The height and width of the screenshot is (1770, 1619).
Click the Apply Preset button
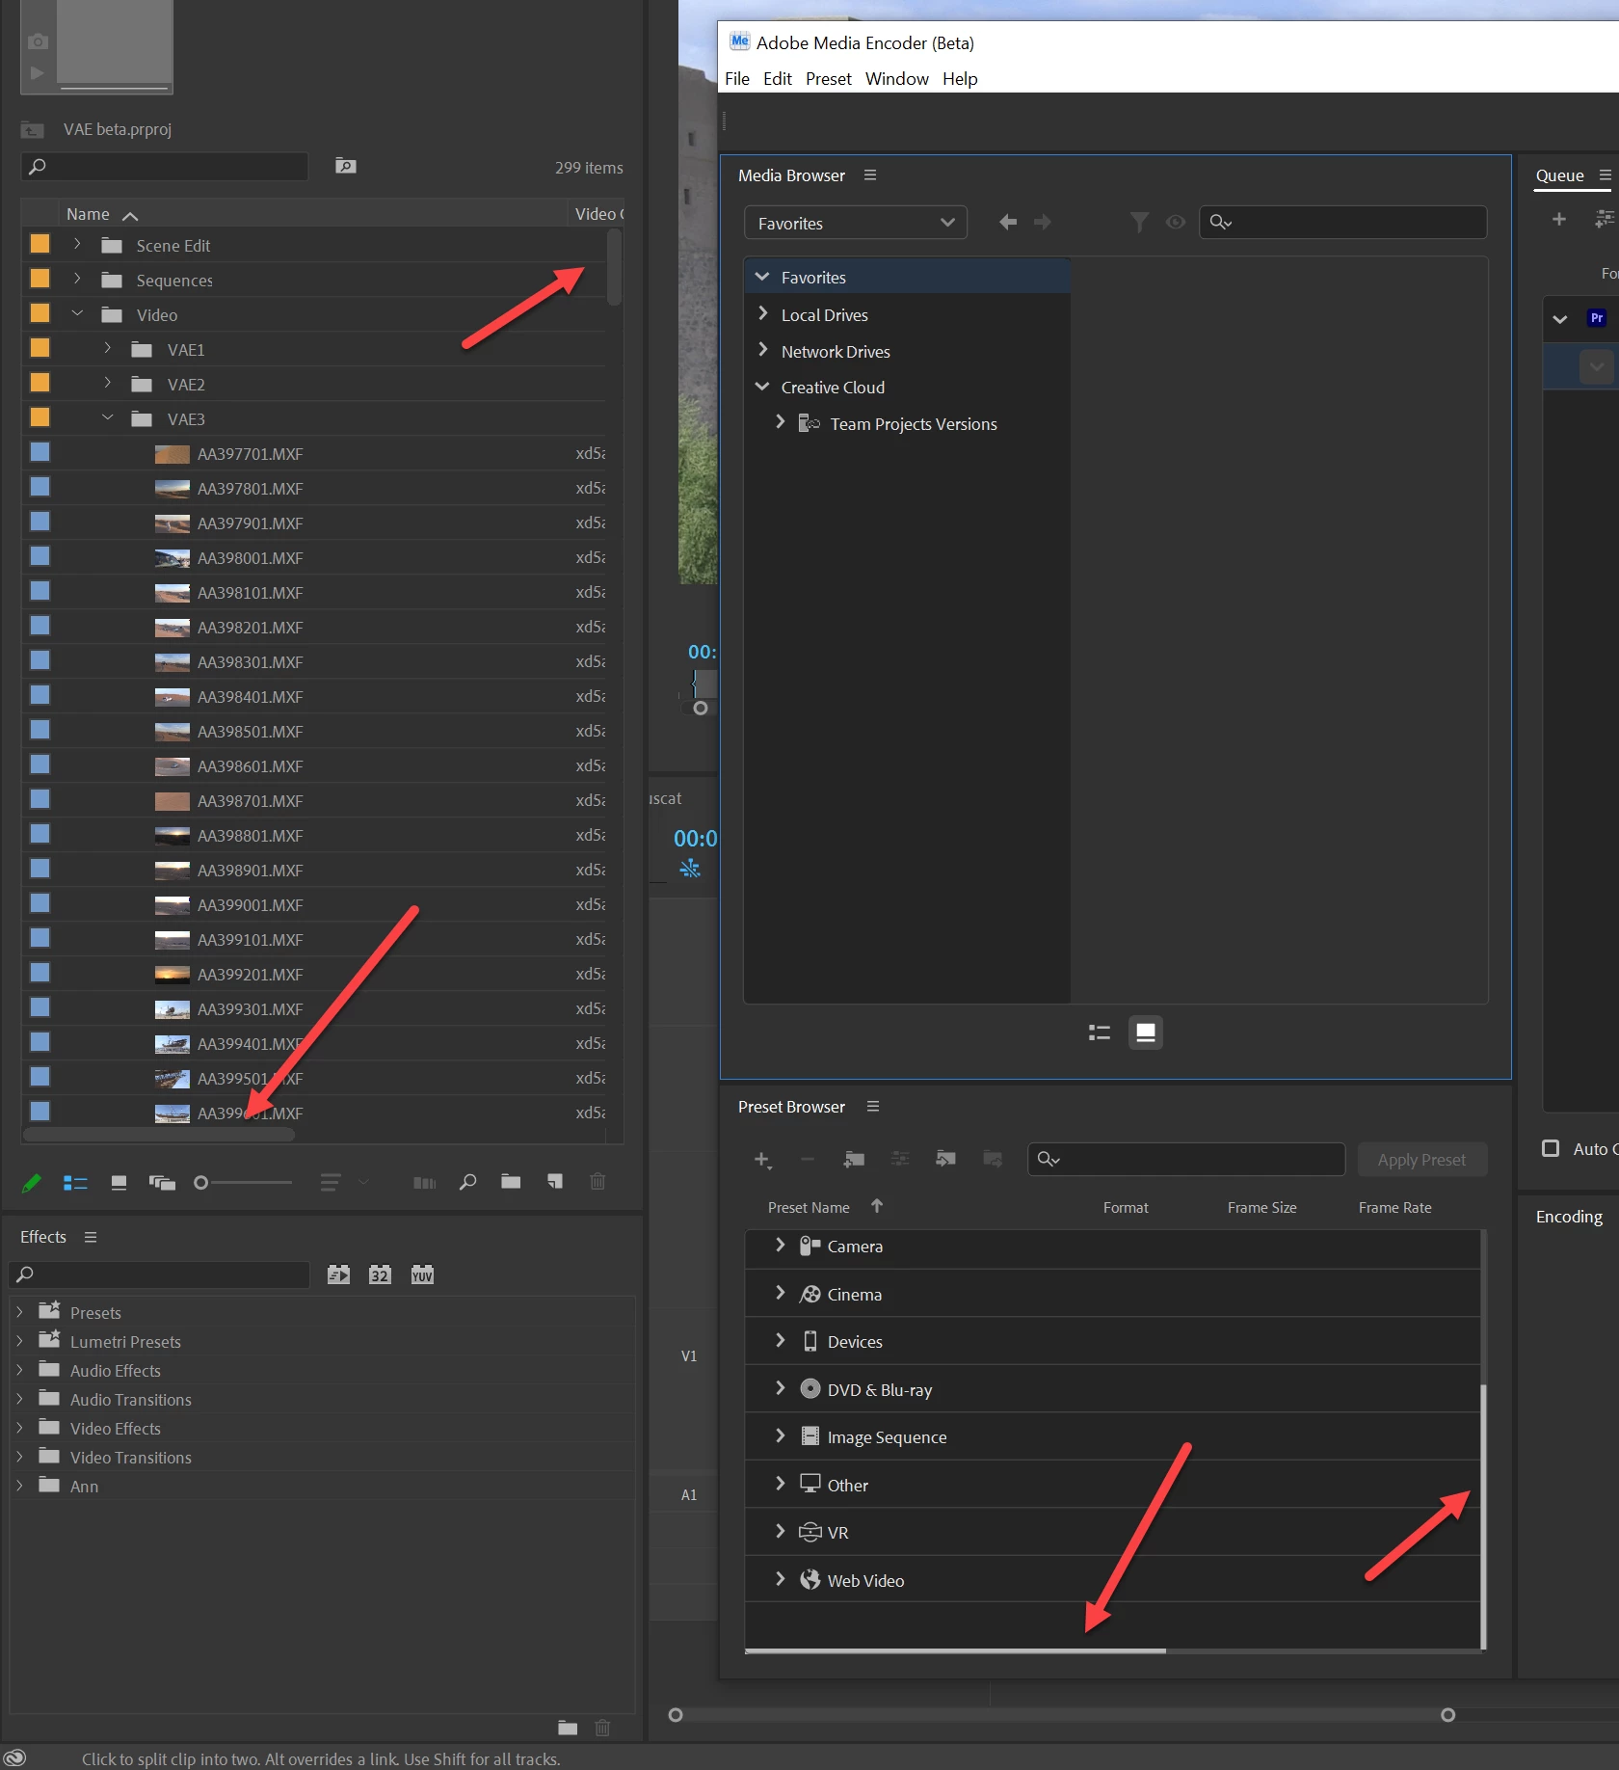pos(1421,1160)
